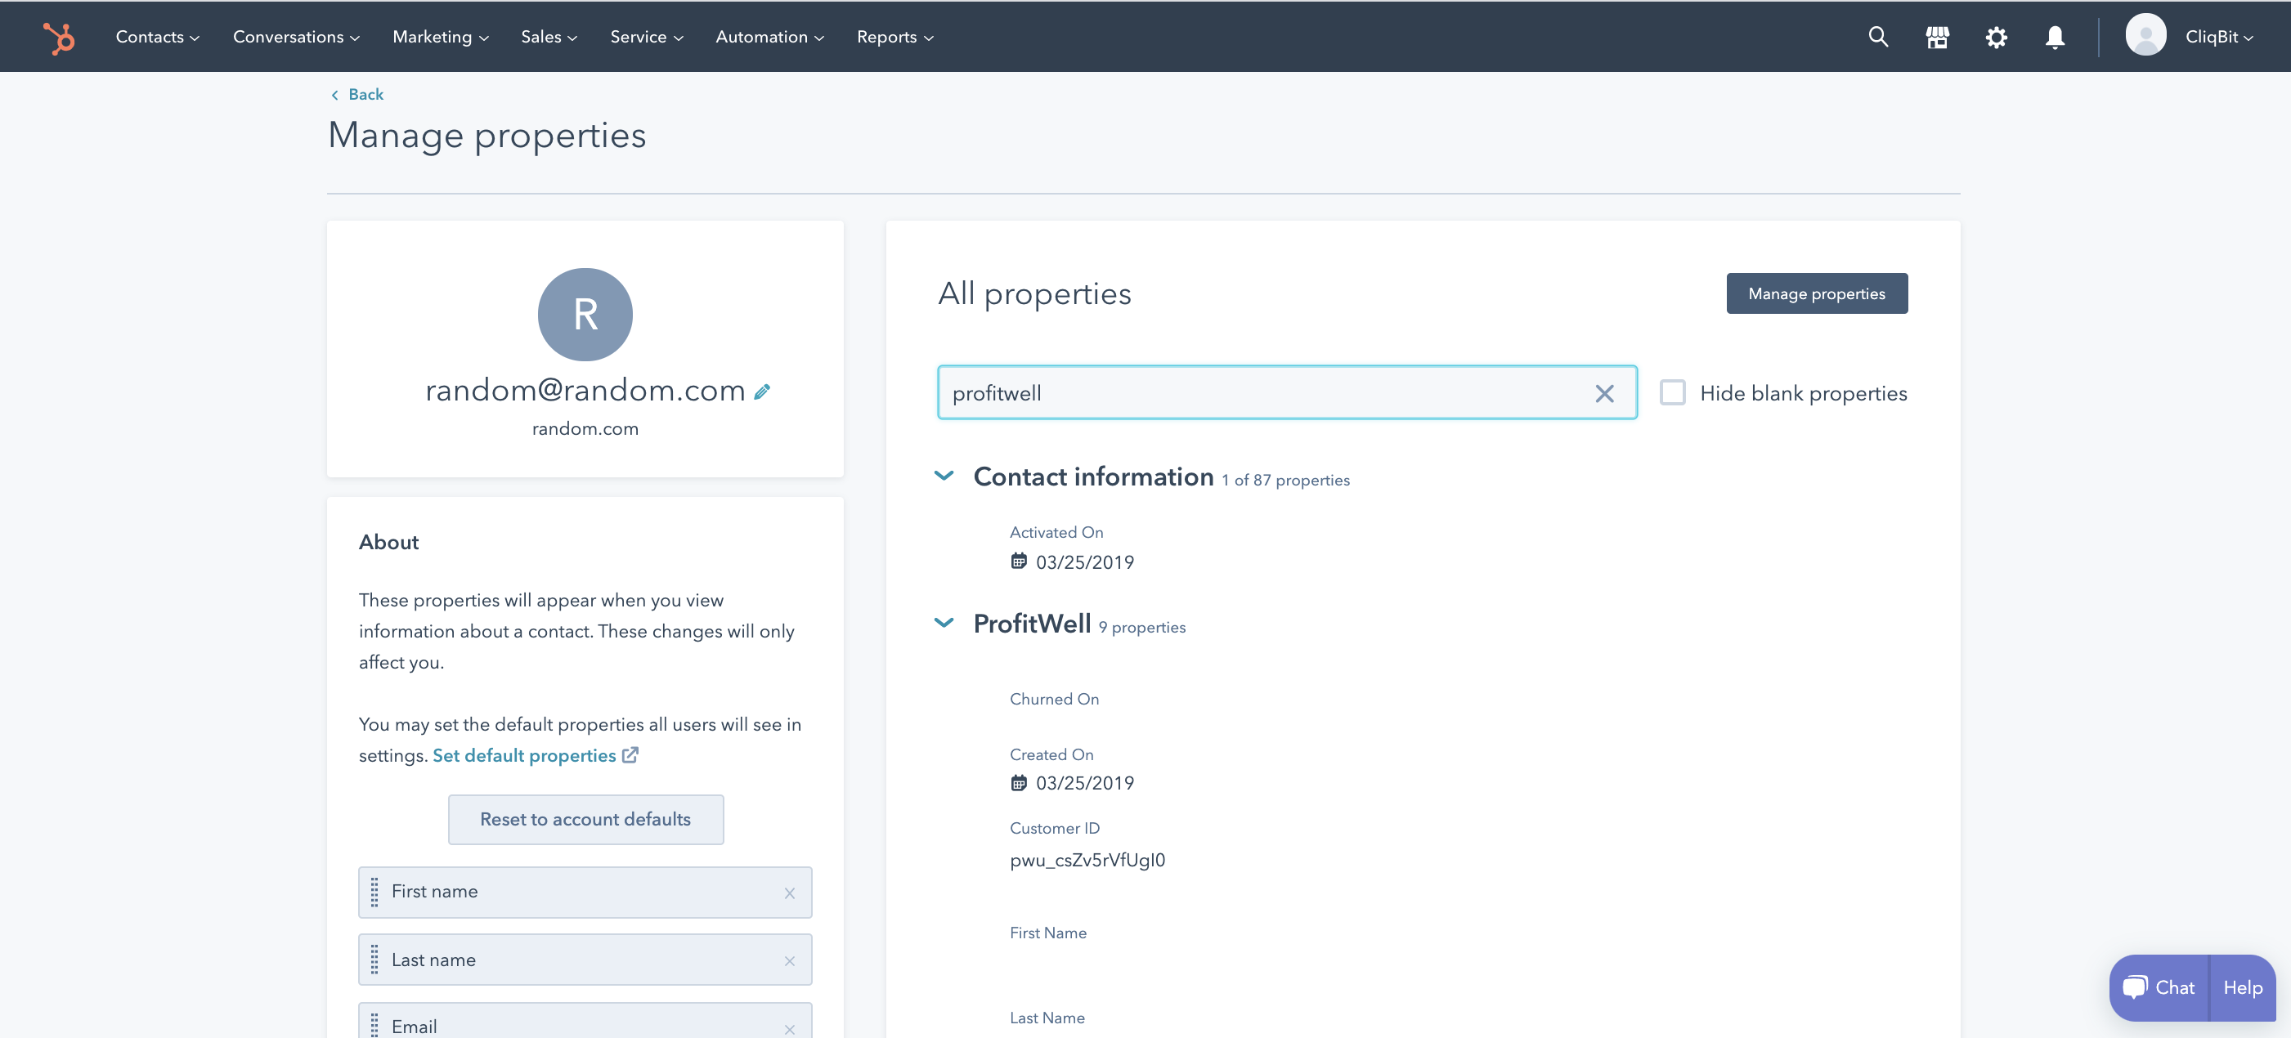
Task: Click the Activated On date 03/25/2019
Action: click(1084, 562)
